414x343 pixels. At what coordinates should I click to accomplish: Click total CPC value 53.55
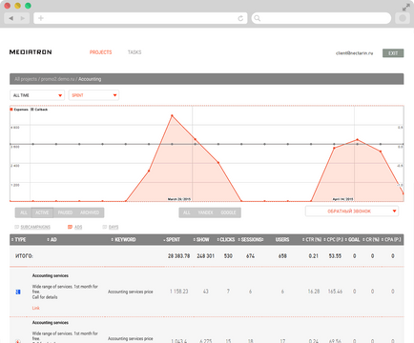(335, 256)
